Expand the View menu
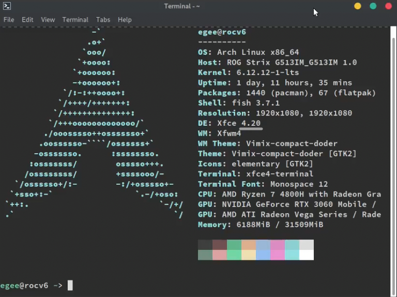This screenshot has height=297, width=397. (x=48, y=20)
